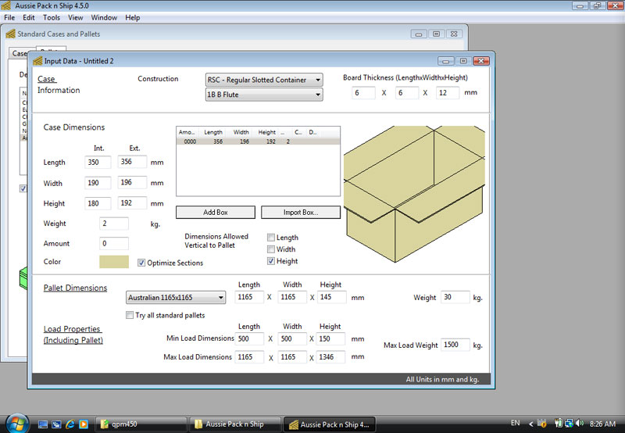
Task: Click the board thickness height field 12
Action: click(x=447, y=93)
